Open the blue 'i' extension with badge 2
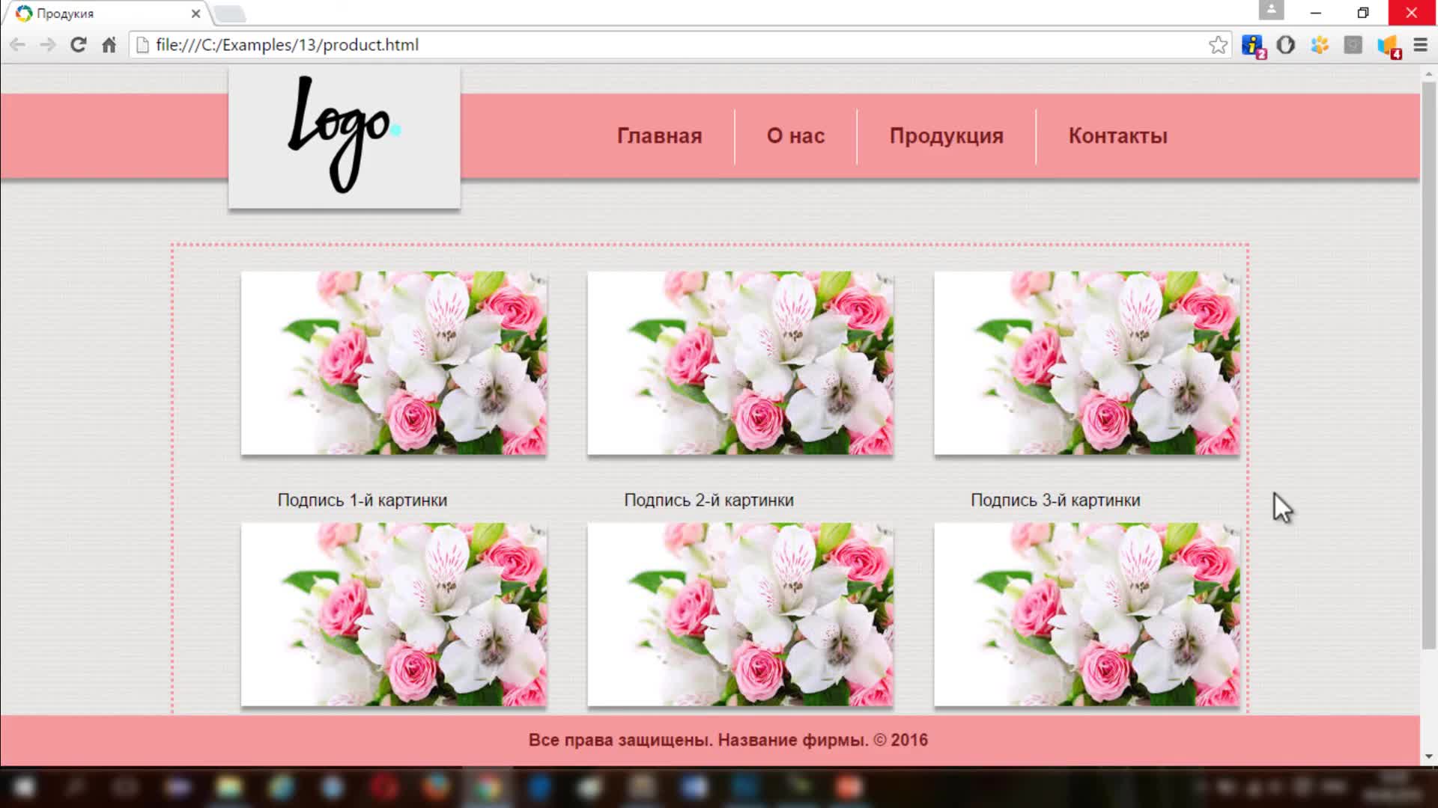This screenshot has height=808, width=1438. tap(1253, 46)
